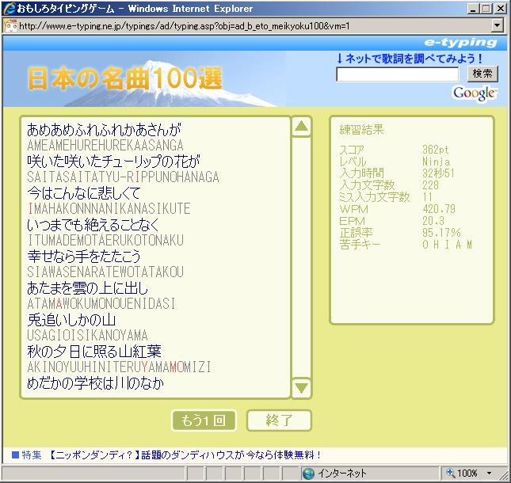This screenshot has height=483, width=511.
Task: Click romaji IMAHAKONNNANIKANASIKUTE
Action: pos(109,208)
